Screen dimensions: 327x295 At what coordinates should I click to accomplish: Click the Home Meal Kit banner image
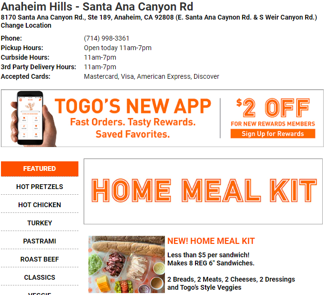pyautogui.click(x=203, y=191)
